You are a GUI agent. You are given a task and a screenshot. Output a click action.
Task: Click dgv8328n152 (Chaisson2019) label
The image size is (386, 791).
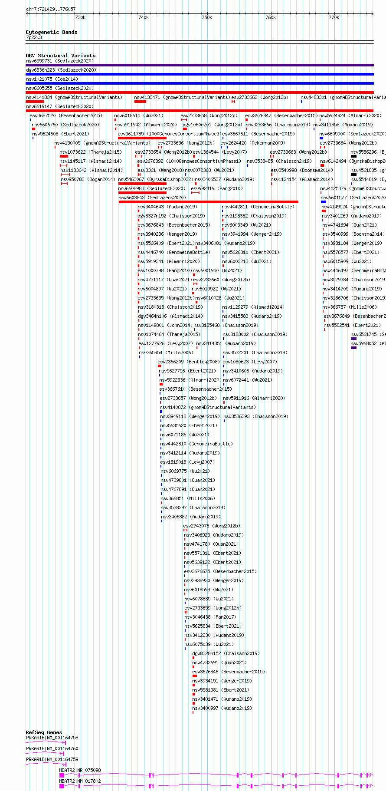coord(226,653)
